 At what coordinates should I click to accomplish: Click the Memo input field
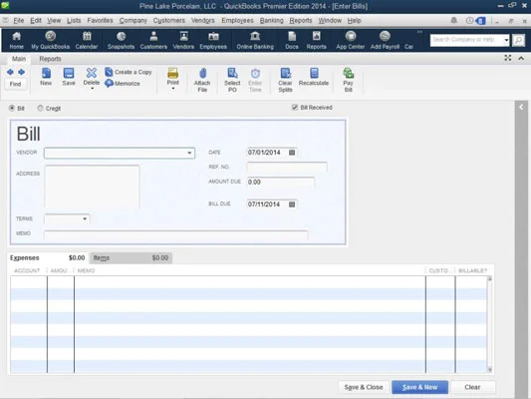coord(175,234)
